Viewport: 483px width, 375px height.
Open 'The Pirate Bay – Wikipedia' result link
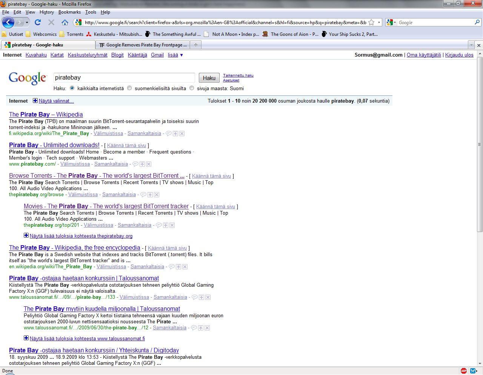coord(46,114)
